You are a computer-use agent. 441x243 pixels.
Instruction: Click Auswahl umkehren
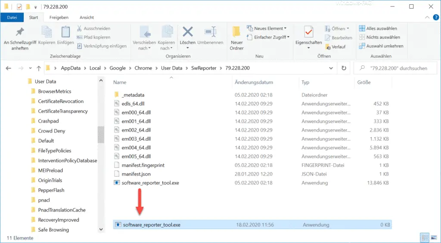[381, 46]
